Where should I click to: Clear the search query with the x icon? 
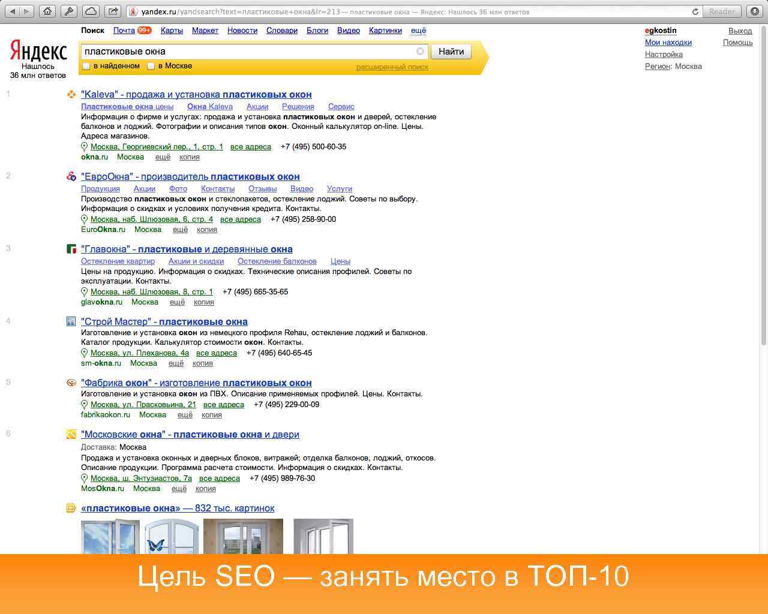[x=420, y=52]
